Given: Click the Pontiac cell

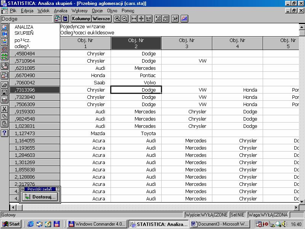Looking at the screenshot, I should [x=136, y=75].
